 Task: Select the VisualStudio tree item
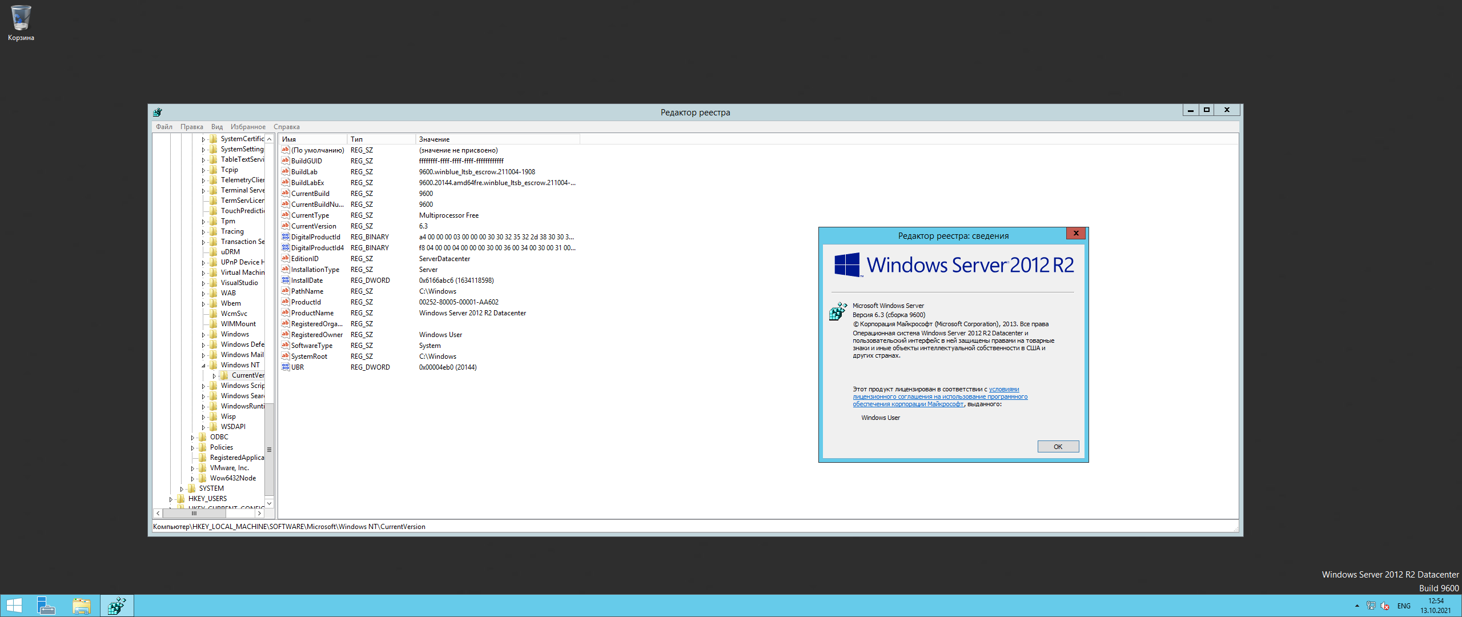coord(239,283)
